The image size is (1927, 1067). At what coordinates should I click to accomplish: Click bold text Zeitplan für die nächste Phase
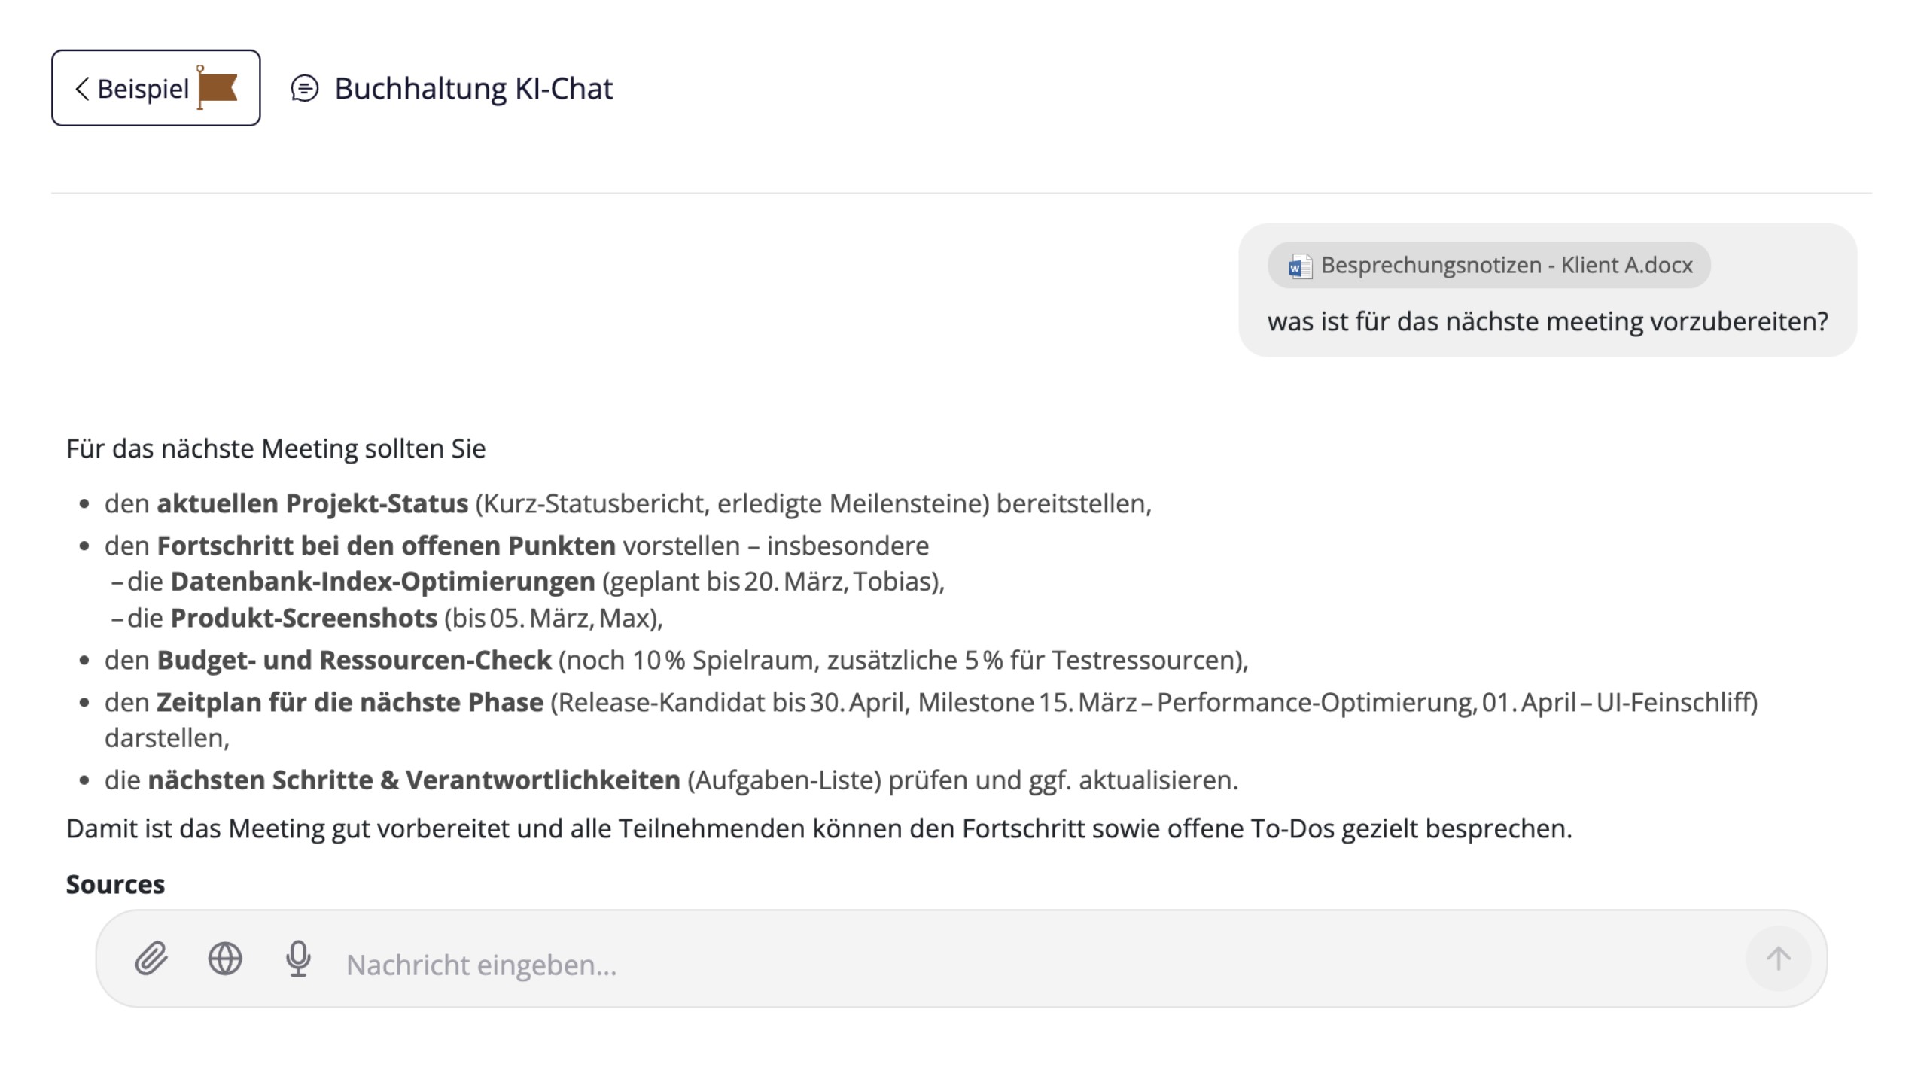[349, 703]
